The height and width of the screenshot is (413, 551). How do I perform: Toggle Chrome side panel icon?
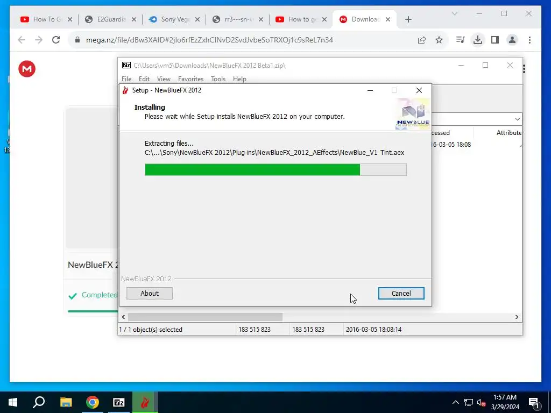coord(495,40)
